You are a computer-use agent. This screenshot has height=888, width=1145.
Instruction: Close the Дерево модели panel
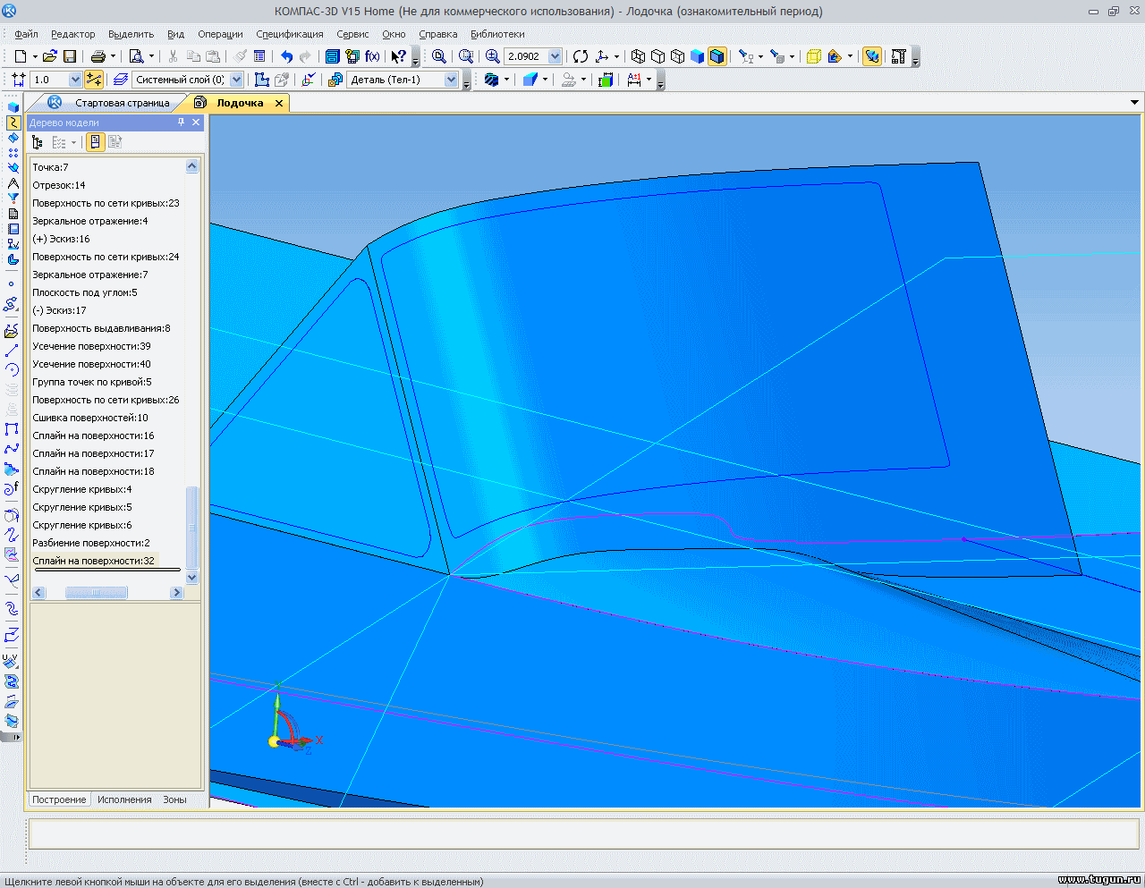(196, 123)
